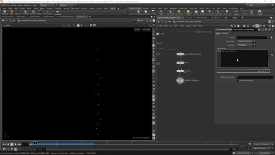
Task: Click the Environment Light shelf tool
Action: tap(188, 12)
